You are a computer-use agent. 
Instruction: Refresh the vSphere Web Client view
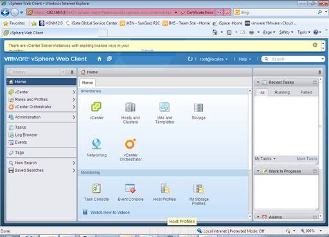coord(190,59)
